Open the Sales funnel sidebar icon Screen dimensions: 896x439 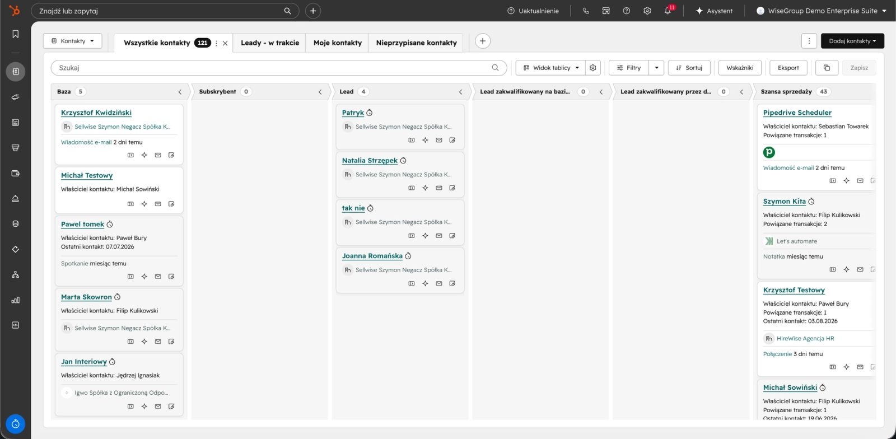coord(16,148)
